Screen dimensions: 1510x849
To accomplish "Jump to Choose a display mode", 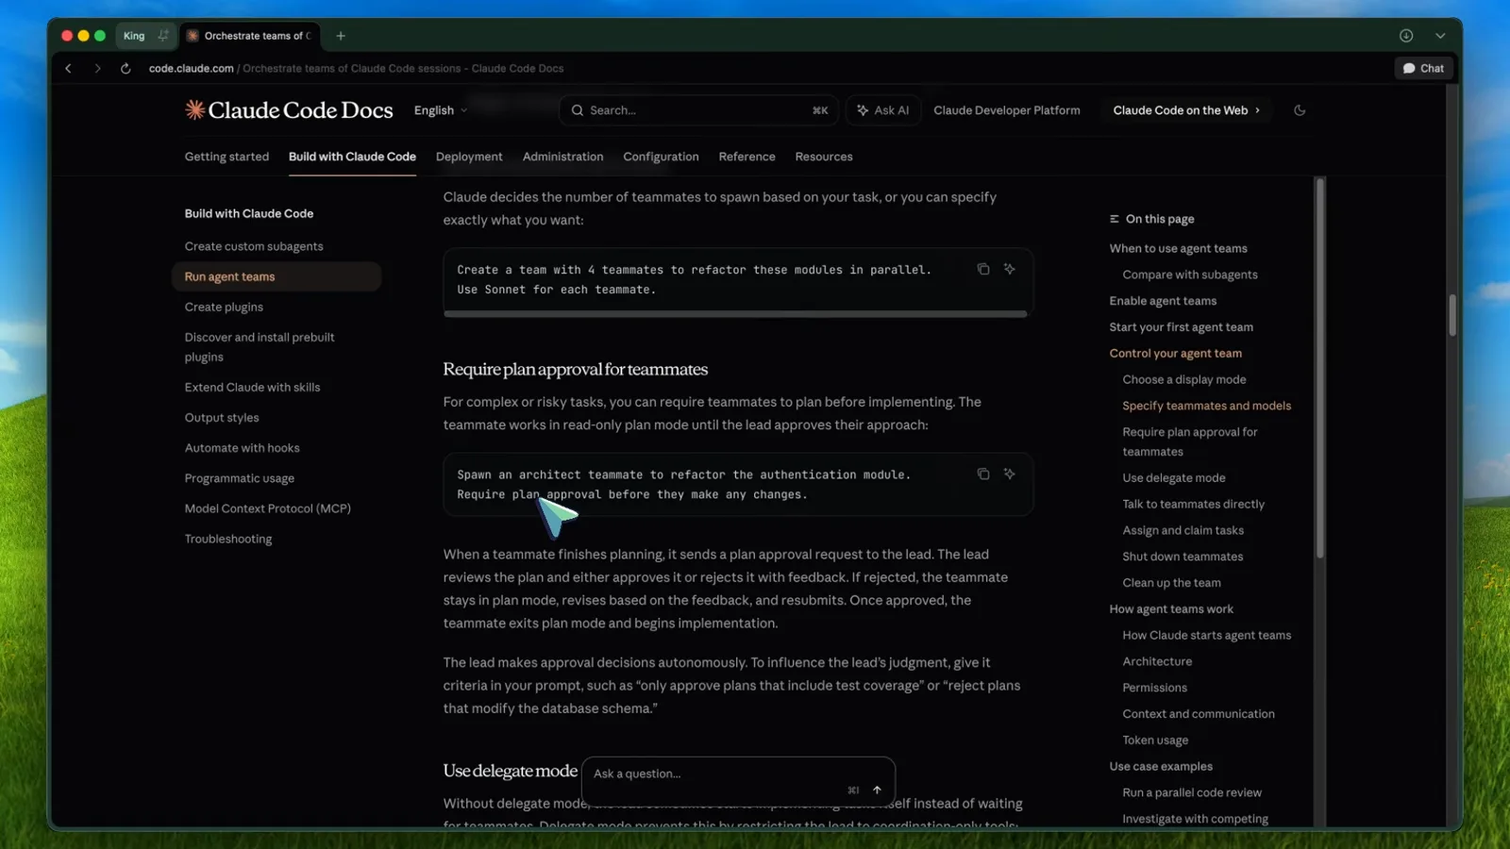I will tap(1184, 379).
